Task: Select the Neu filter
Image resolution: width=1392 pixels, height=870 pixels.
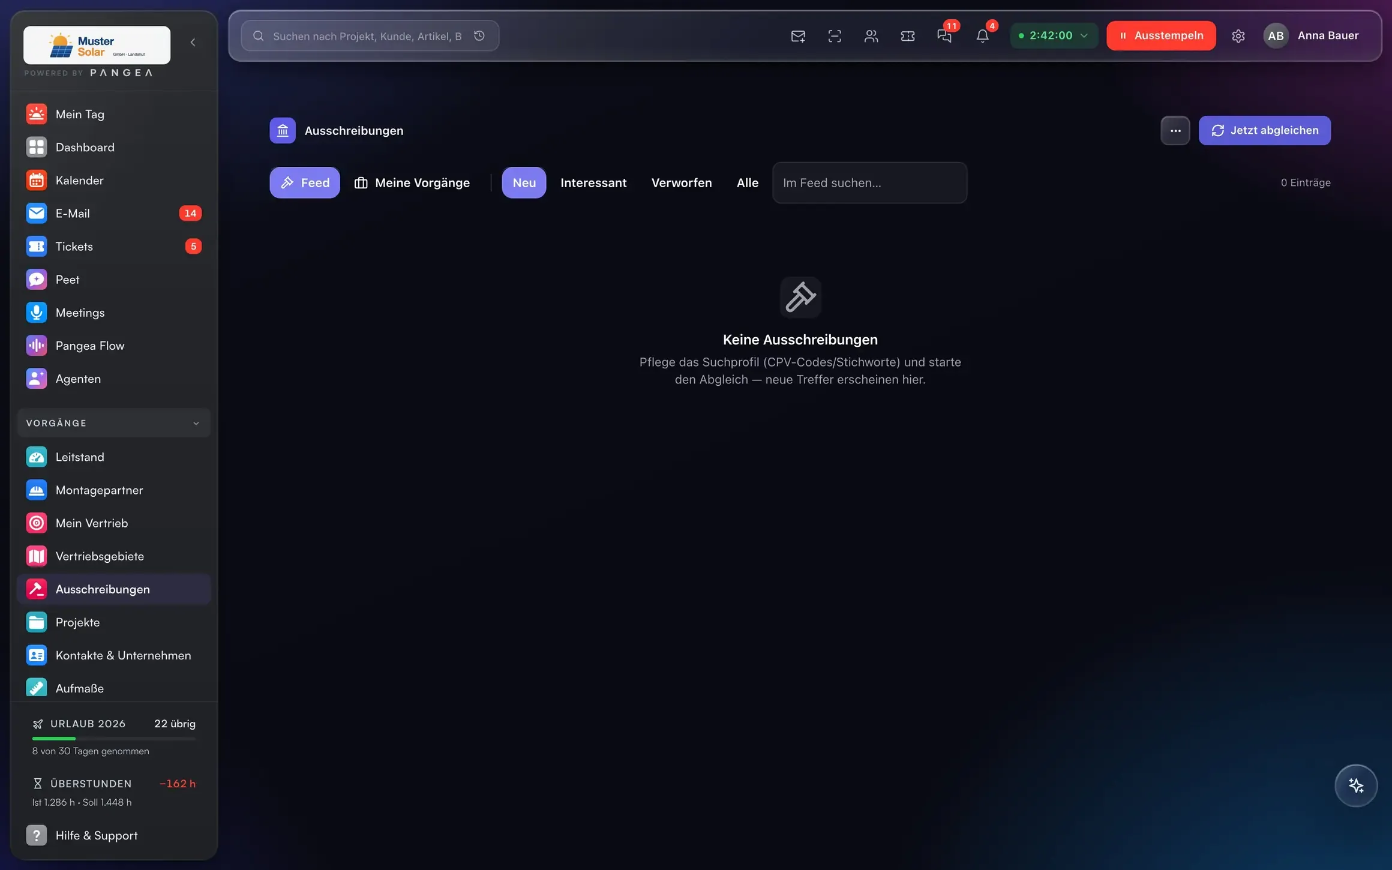Action: [x=524, y=182]
